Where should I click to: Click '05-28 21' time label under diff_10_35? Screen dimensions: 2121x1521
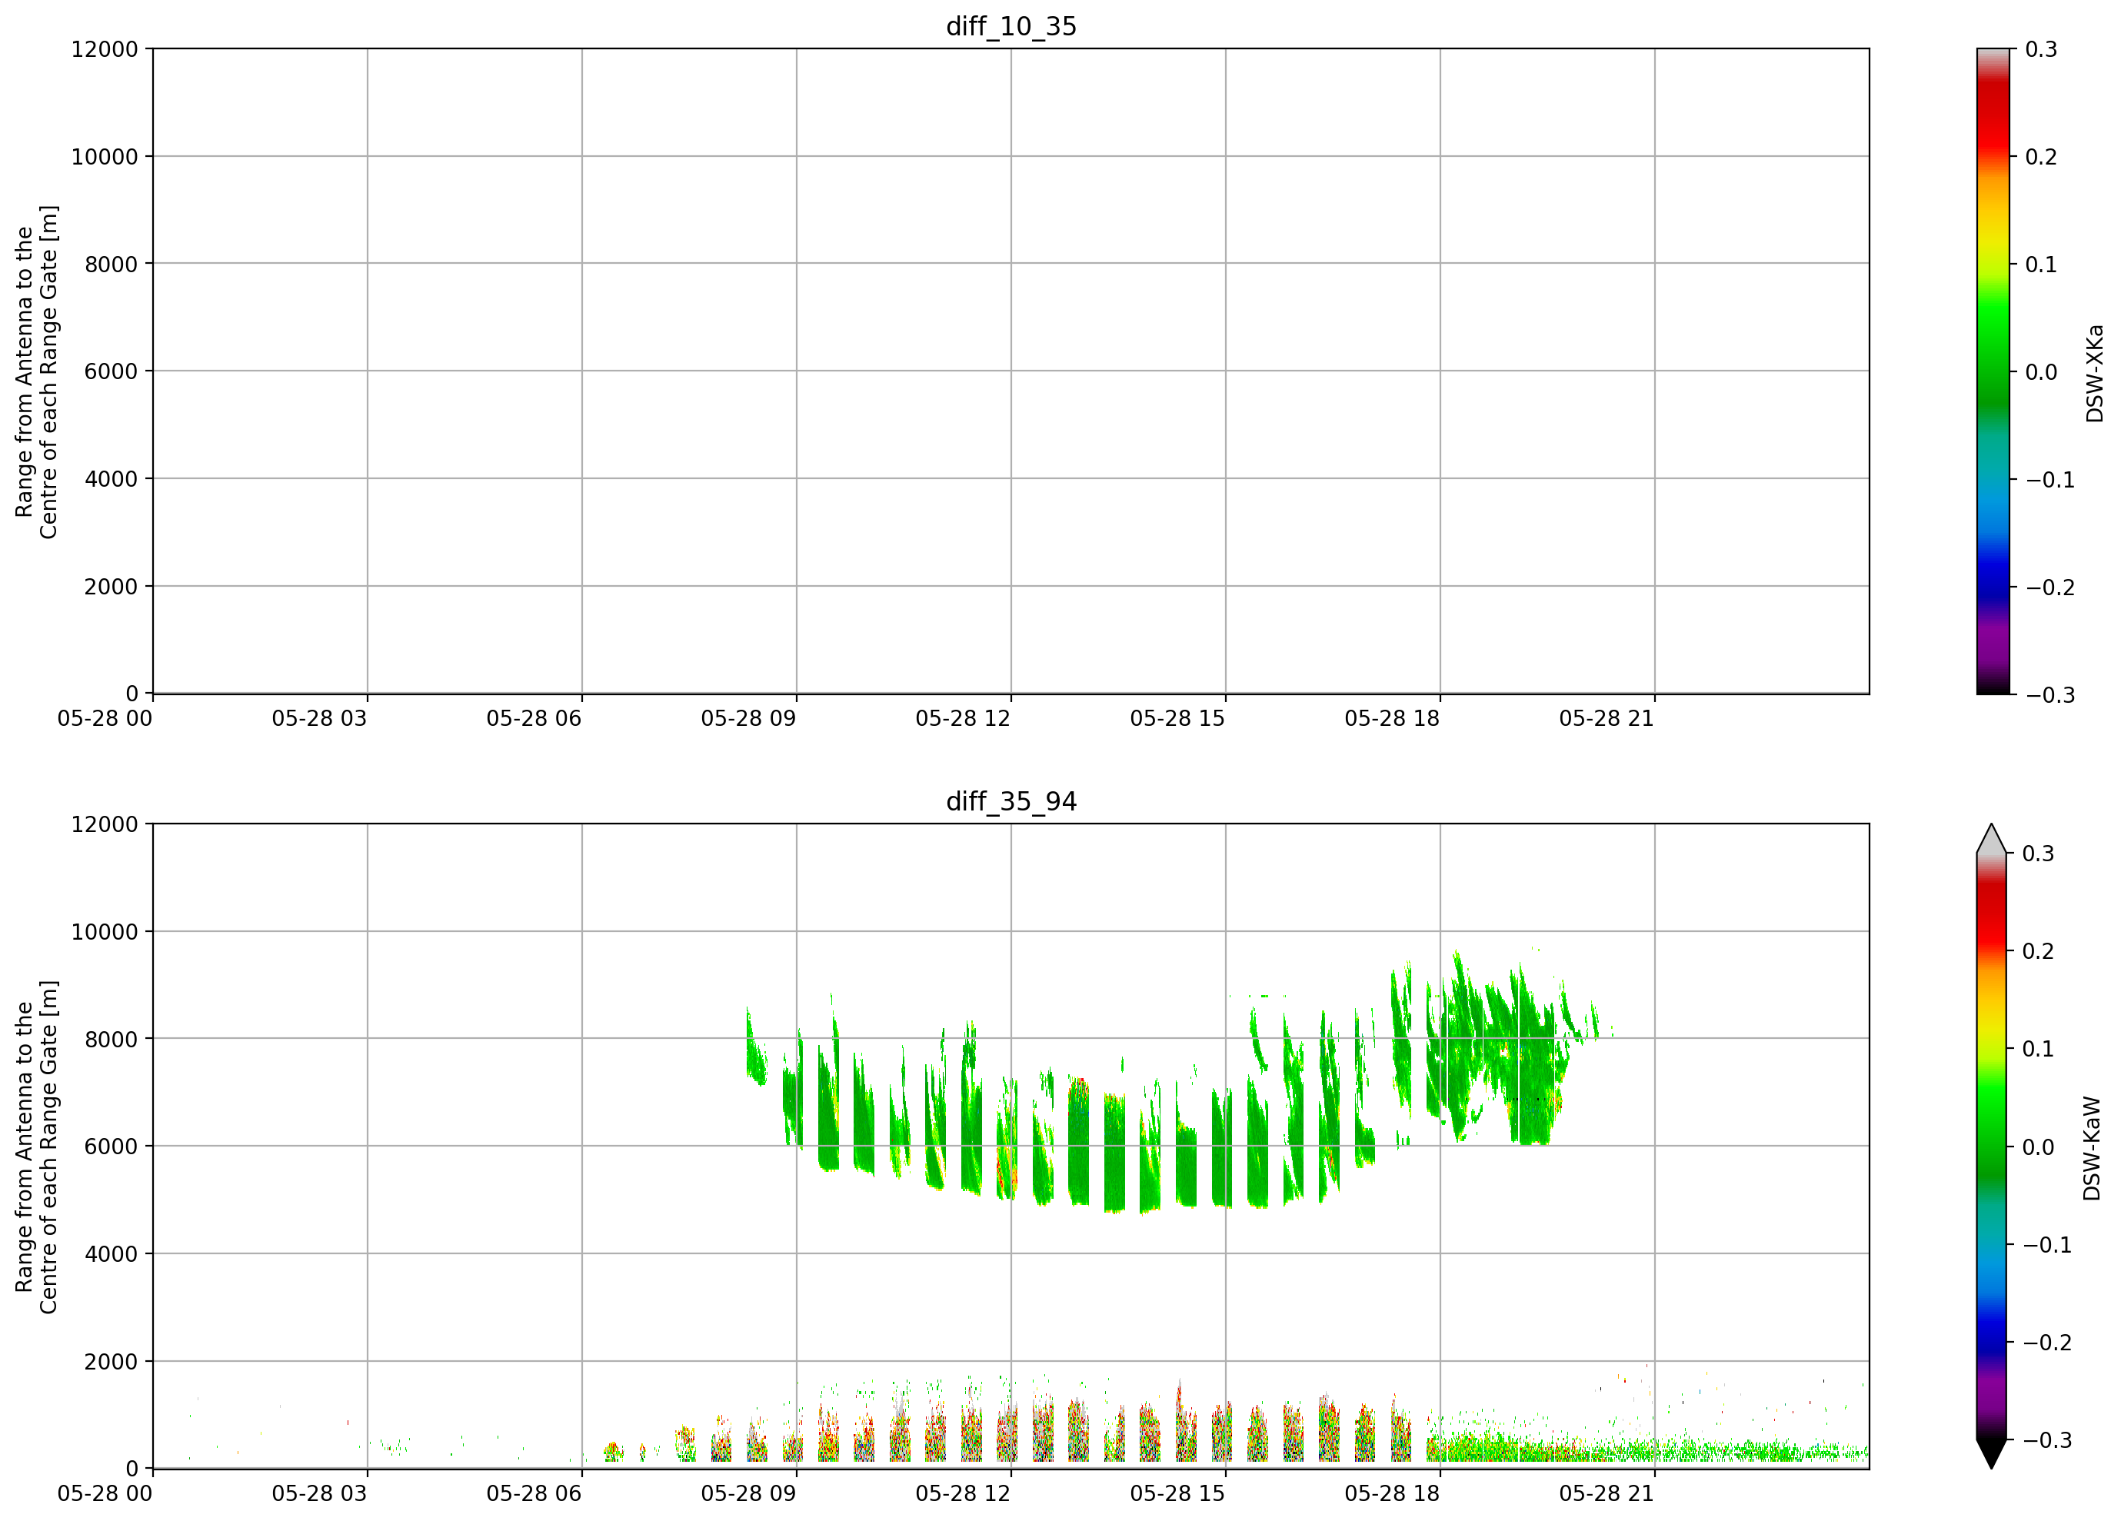click(x=1607, y=718)
